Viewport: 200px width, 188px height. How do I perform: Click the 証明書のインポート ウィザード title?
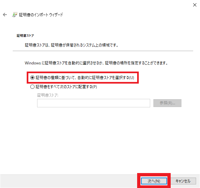[x=41, y=15]
